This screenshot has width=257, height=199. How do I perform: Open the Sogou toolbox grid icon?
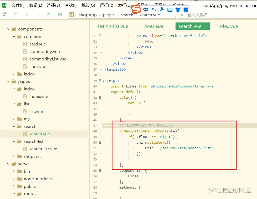(x=186, y=10)
